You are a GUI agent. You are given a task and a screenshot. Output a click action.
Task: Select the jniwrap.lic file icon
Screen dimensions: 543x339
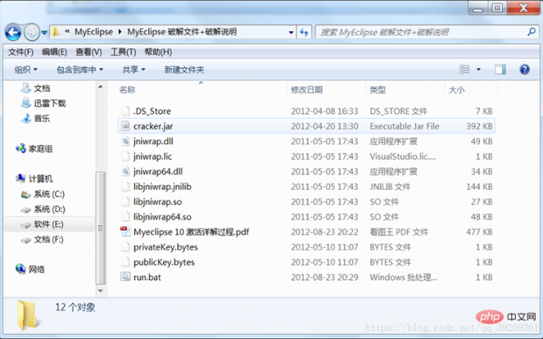pyautogui.click(x=125, y=156)
